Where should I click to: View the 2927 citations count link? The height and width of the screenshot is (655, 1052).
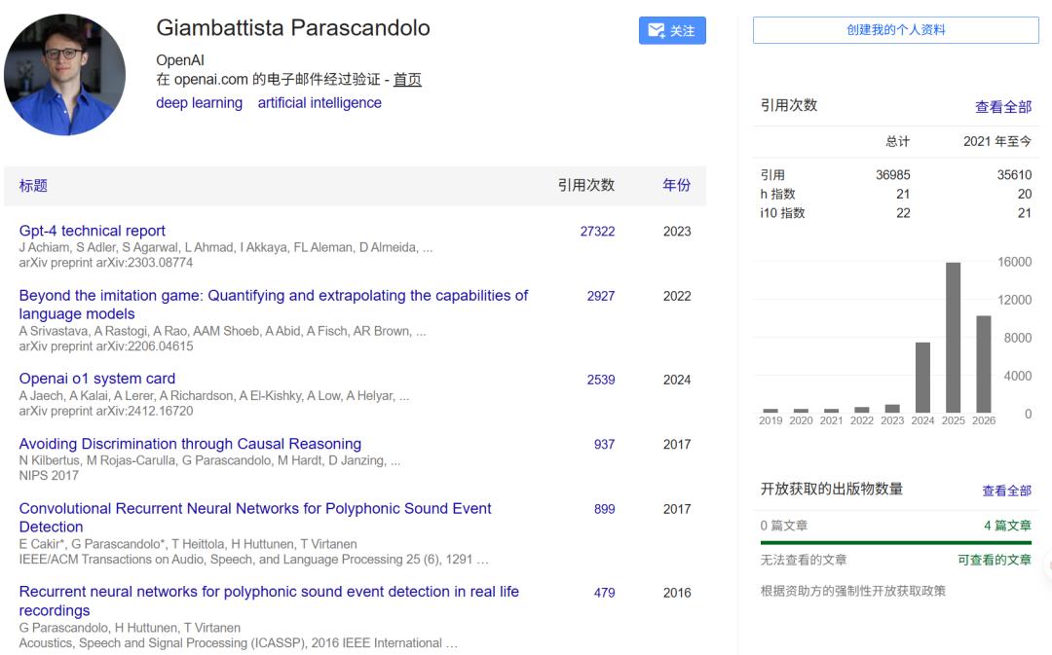600,296
